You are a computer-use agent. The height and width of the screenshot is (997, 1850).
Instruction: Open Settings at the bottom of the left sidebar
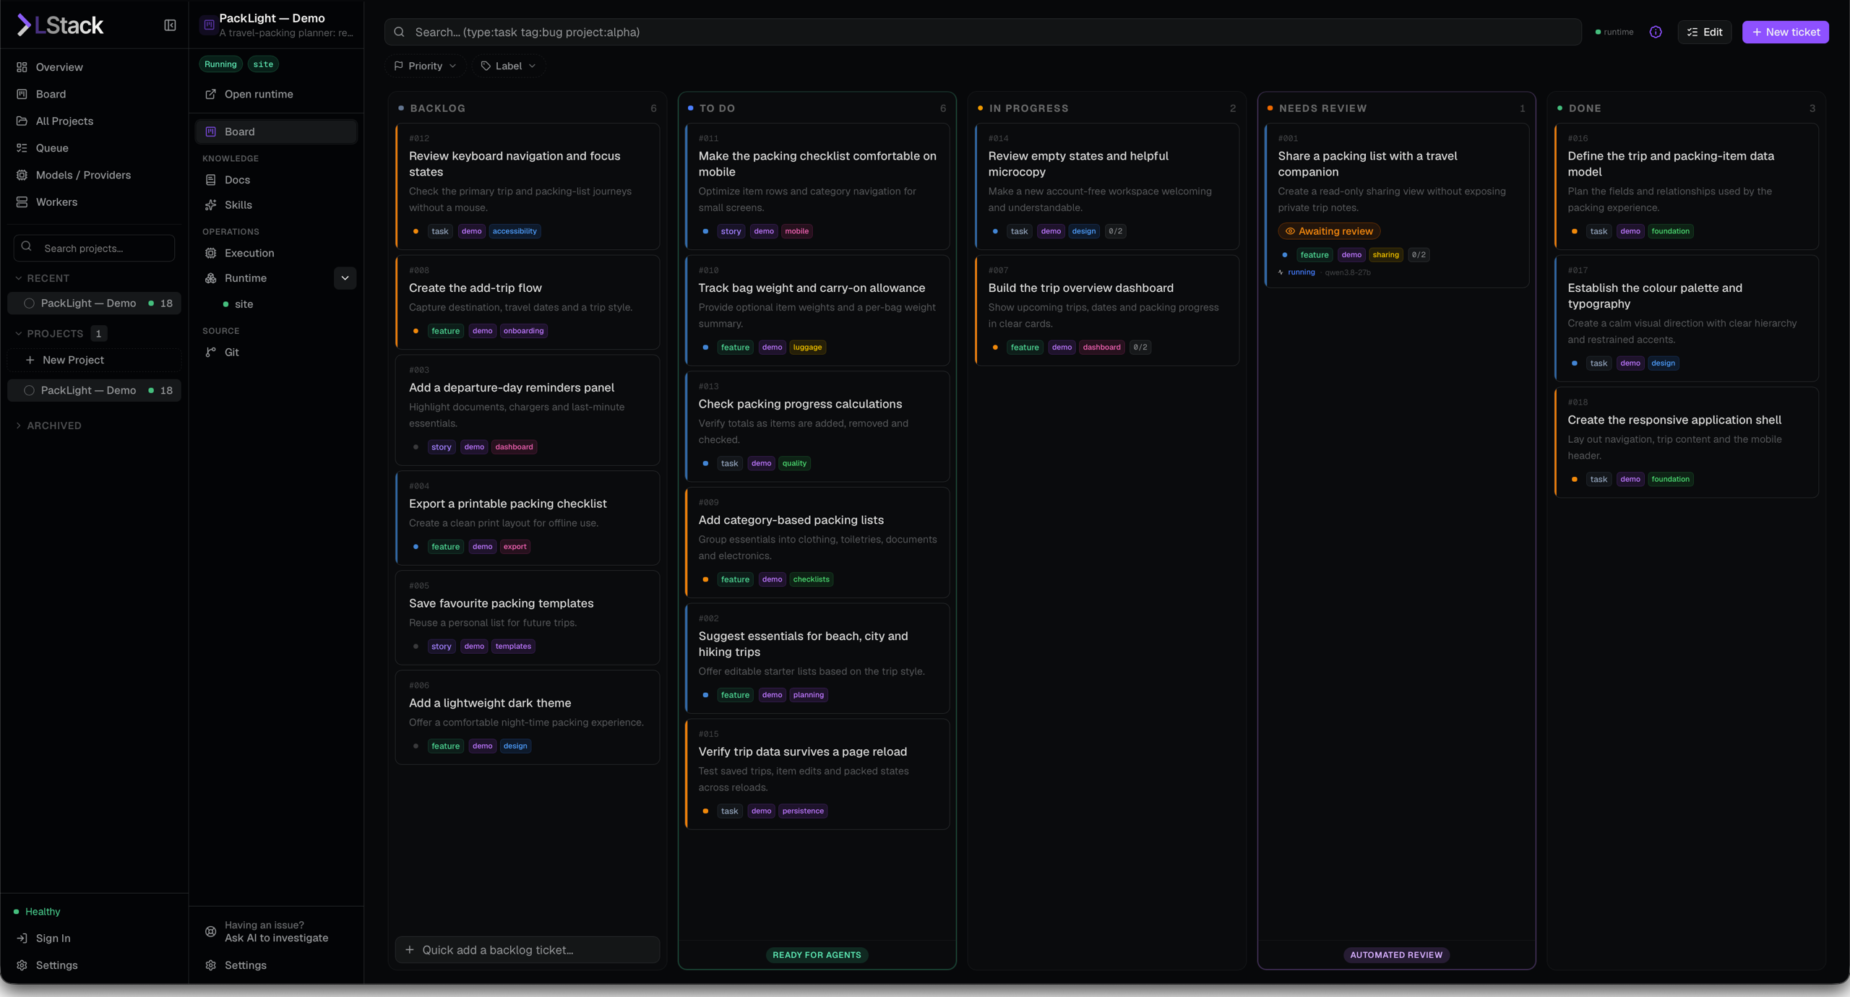56,965
